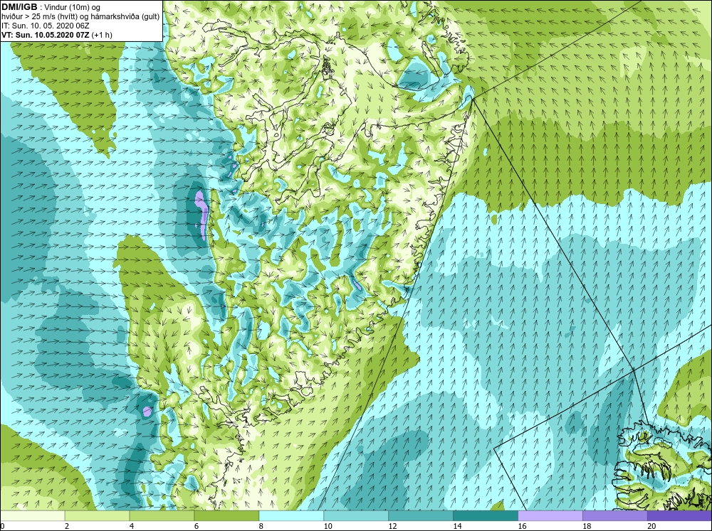The width and height of the screenshot is (712, 531).
Task: Click the 10–12 m/s teal legend swatch
Action: (356, 516)
